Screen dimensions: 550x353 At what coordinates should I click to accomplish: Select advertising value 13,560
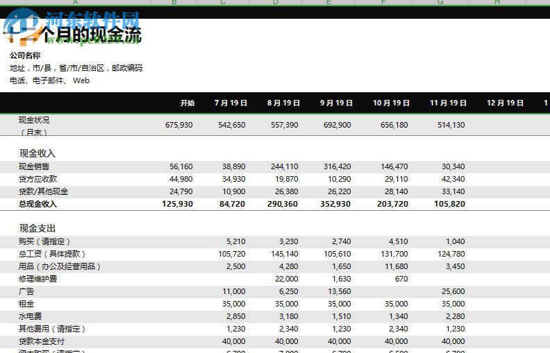[339, 291]
